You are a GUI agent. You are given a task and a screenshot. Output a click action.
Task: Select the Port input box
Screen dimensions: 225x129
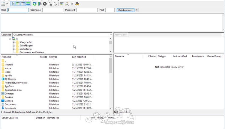(x=110, y=10)
